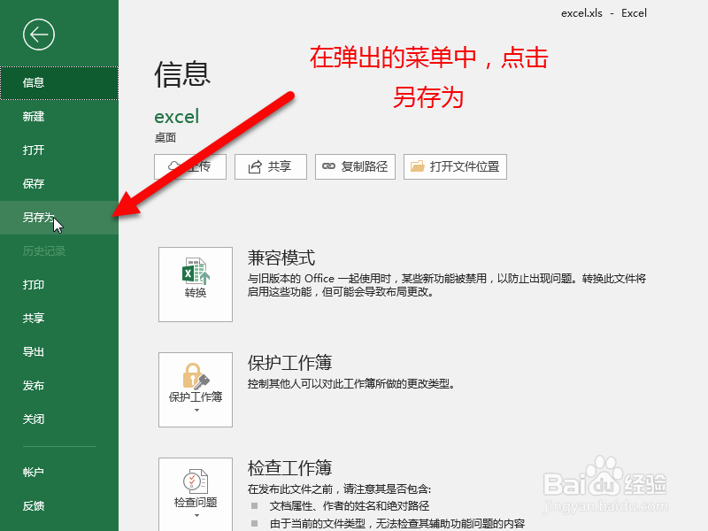Open 帐户 settings from the sidebar
Image resolution: width=708 pixels, height=531 pixels.
[59, 473]
